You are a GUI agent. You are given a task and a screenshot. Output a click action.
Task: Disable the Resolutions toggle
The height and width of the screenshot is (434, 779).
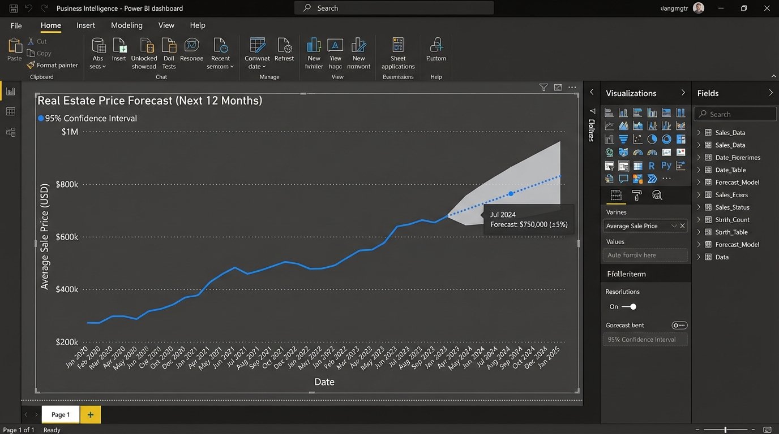[632, 306]
